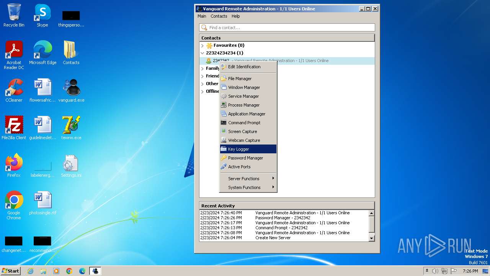
Task: Open FileZilla Client desktop icon
Action: [x=14, y=128]
